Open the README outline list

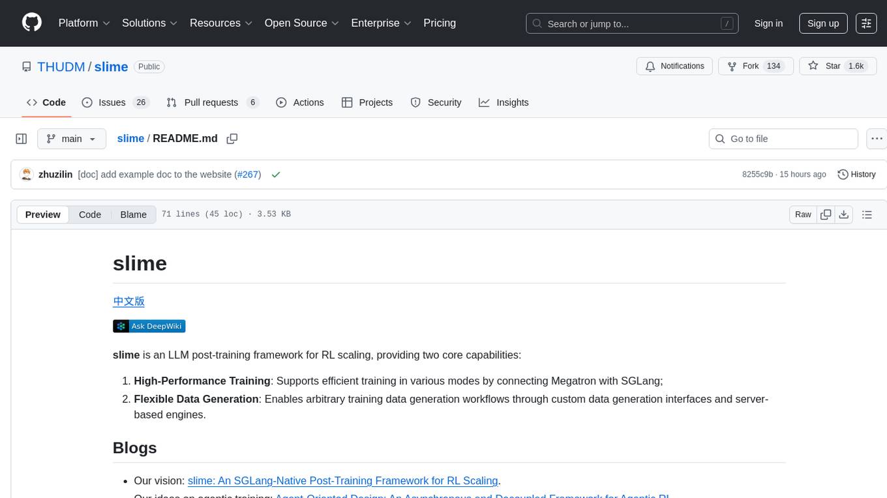pos(867,214)
